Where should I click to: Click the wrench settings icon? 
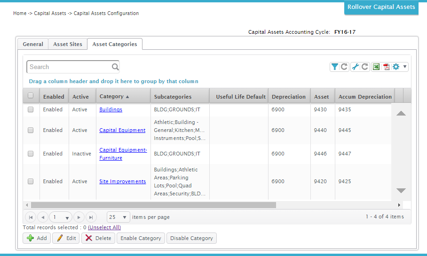356,67
